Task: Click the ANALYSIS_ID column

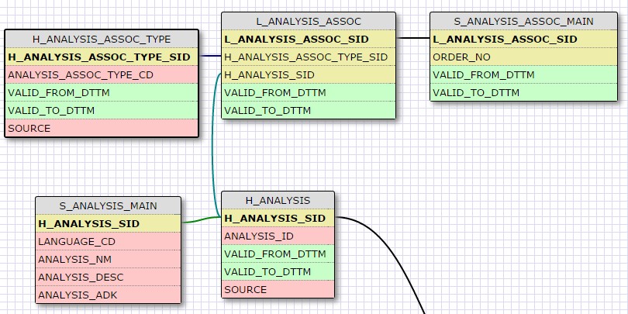Action: 278,236
